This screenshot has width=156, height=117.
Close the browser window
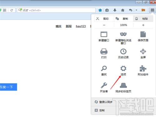(153, 2)
